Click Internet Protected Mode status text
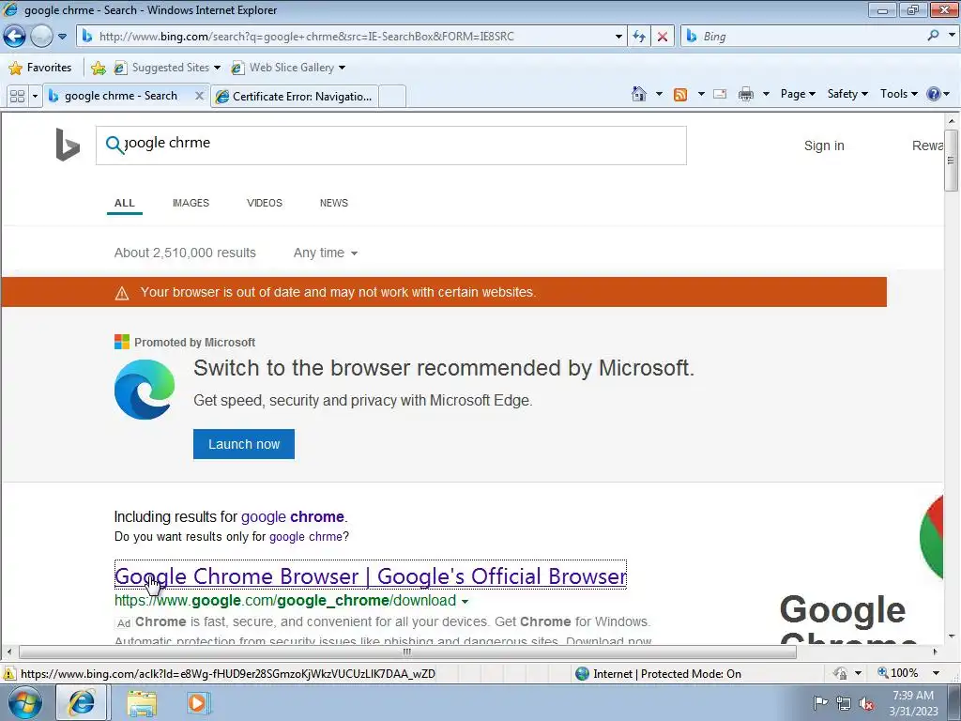The height and width of the screenshot is (721, 961). pyautogui.click(x=667, y=674)
